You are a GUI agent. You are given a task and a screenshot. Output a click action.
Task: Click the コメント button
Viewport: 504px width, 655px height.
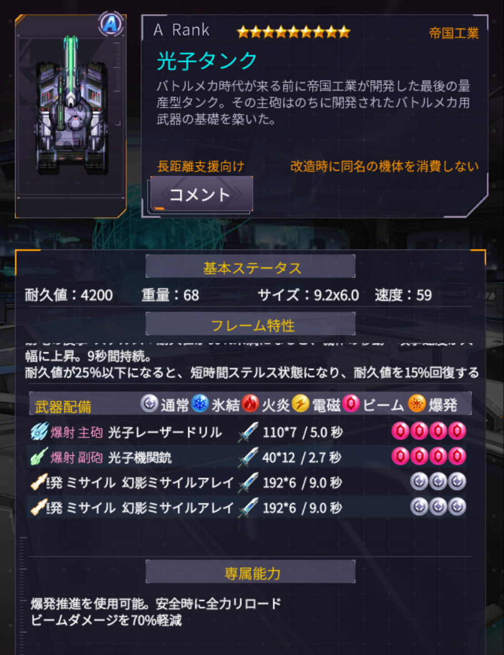coord(201,195)
